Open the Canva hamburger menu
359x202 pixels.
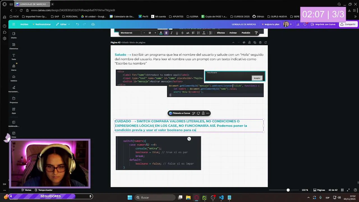[x=13, y=24]
